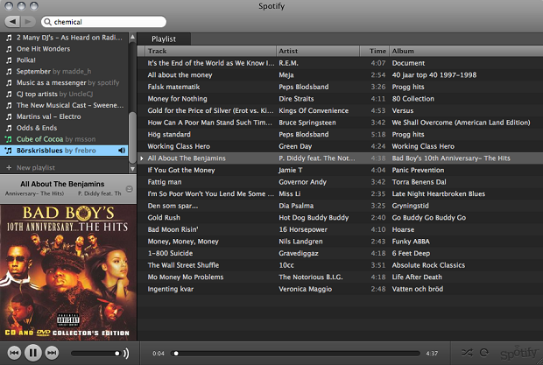Go back with the left arrow button
Viewport: 543px width, 365px height.
[12, 22]
